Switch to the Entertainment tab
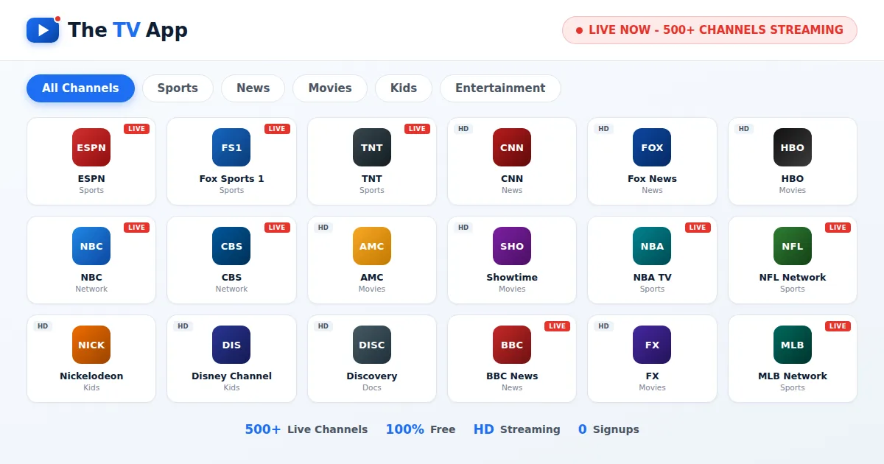 pyautogui.click(x=500, y=88)
